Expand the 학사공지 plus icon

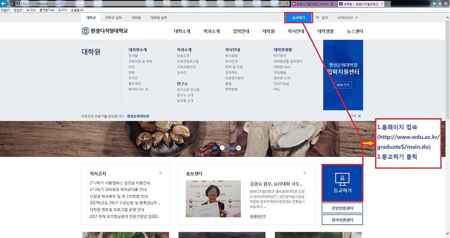click(x=160, y=173)
